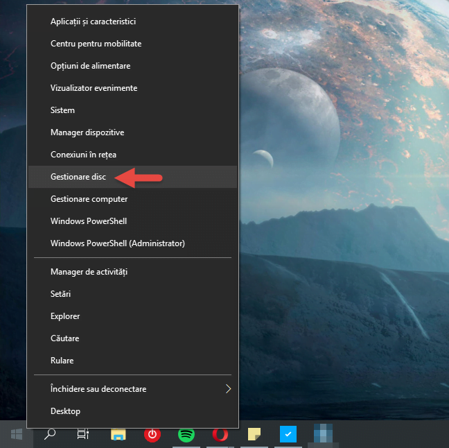Image resolution: width=449 pixels, height=448 pixels.
Task: Open Manager dispozitive
Action: click(x=132, y=132)
